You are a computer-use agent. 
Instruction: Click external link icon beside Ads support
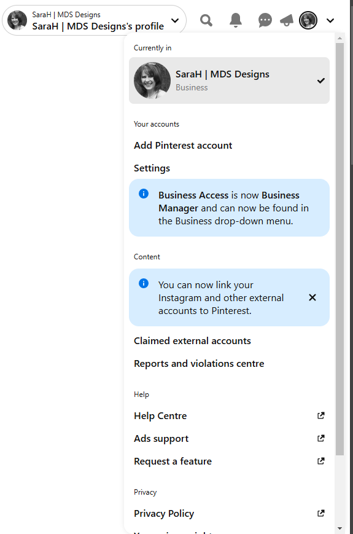(320, 438)
